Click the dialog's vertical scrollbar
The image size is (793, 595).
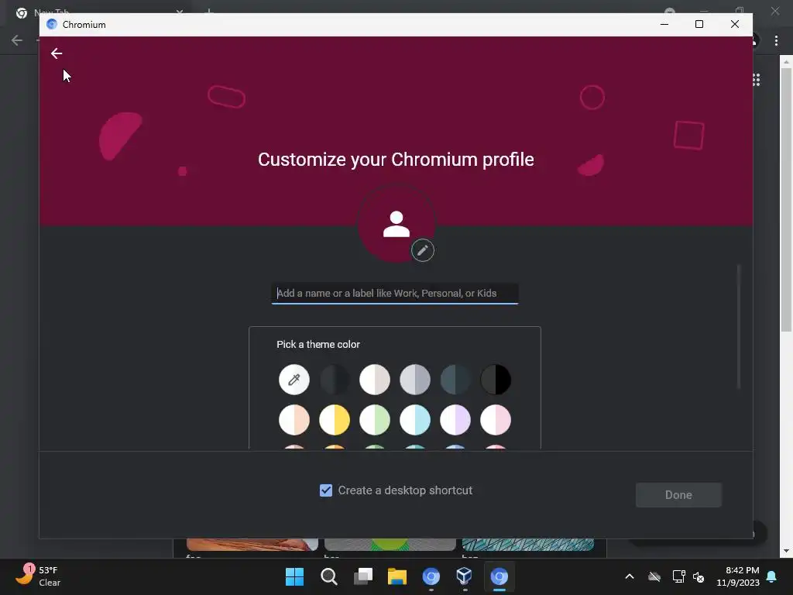coord(738,326)
